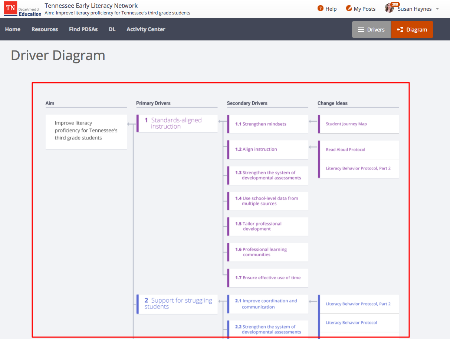Image resolution: width=450 pixels, height=339 pixels.
Task: Open the Literacy Behavior Protocol change idea
Action: (x=358, y=323)
